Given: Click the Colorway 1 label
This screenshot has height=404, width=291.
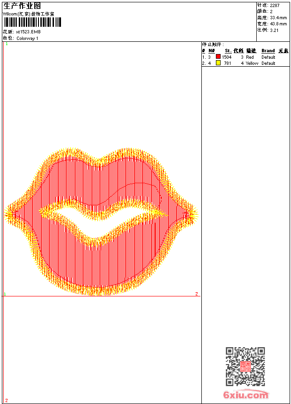Looking at the screenshot, I should [x=27, y=39].
